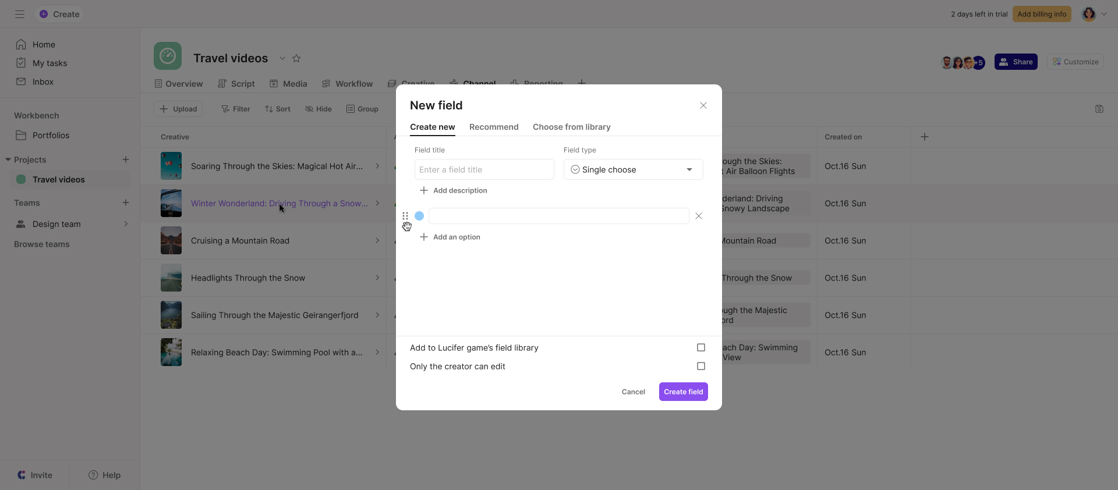Screen dimensions: 1118x490
Task: Close the New field dialog
Action: click(x=703, y=105)
